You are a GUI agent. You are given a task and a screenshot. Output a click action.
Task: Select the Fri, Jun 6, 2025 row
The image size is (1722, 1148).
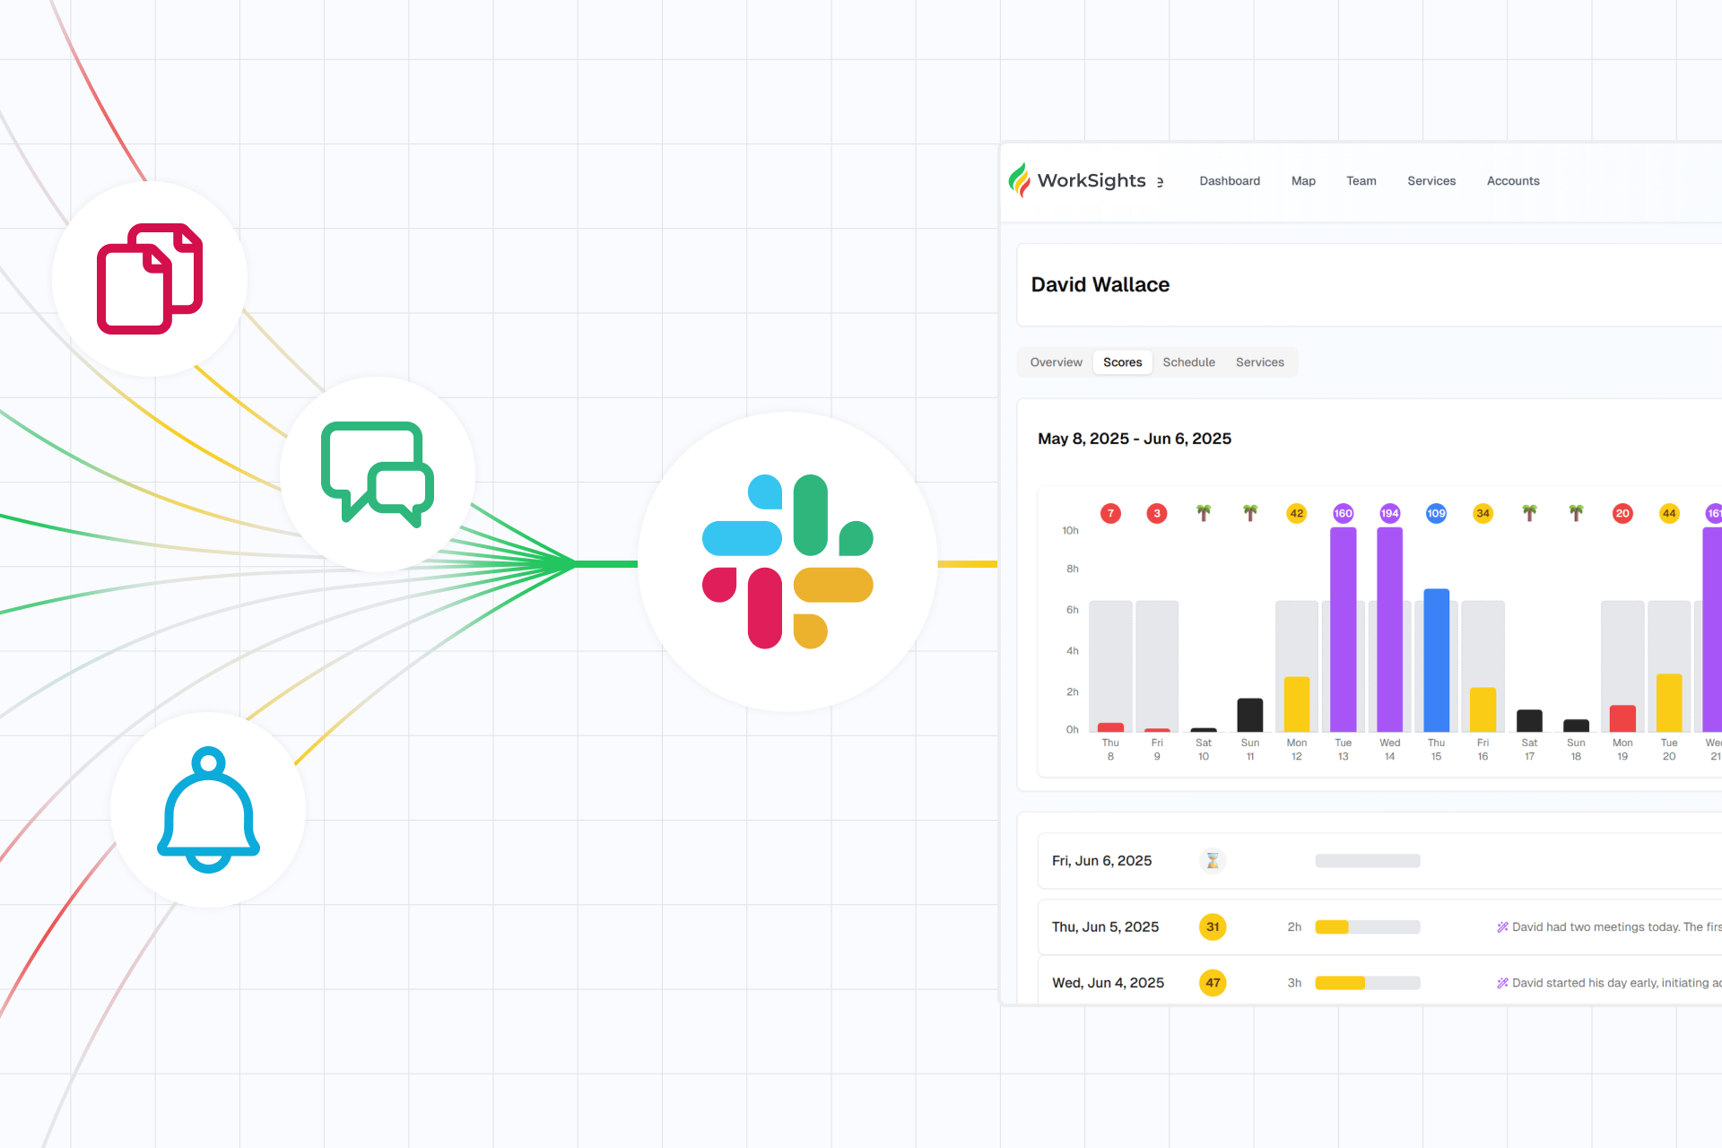pyautogui.click(x=1379, y=861)
